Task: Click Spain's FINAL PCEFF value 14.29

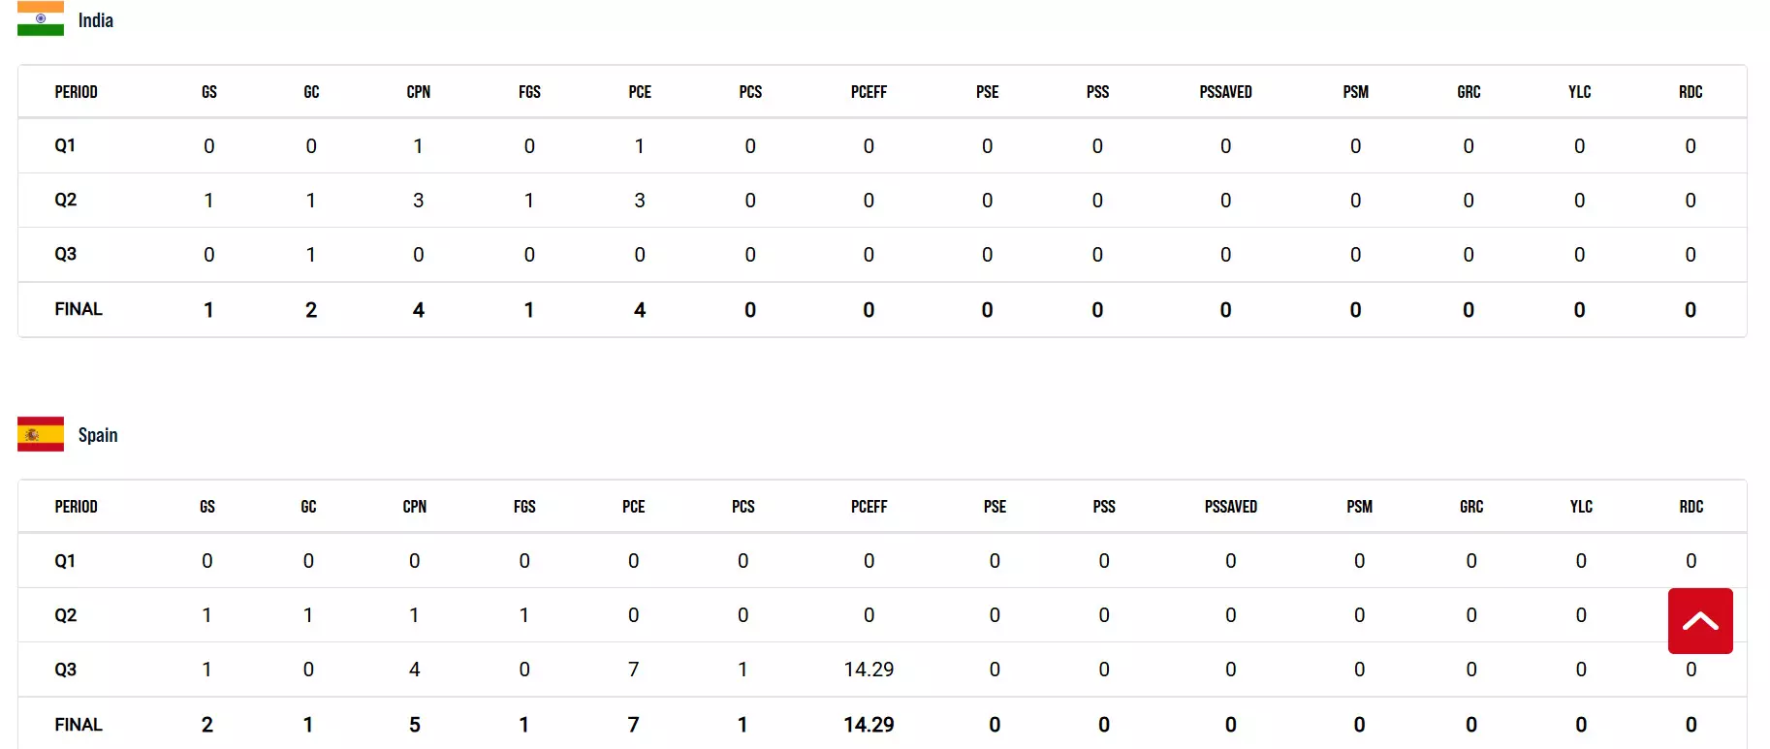Action: pos(869,725)
